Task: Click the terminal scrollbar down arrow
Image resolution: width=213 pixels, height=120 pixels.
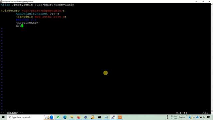Action: pos(212,113)
